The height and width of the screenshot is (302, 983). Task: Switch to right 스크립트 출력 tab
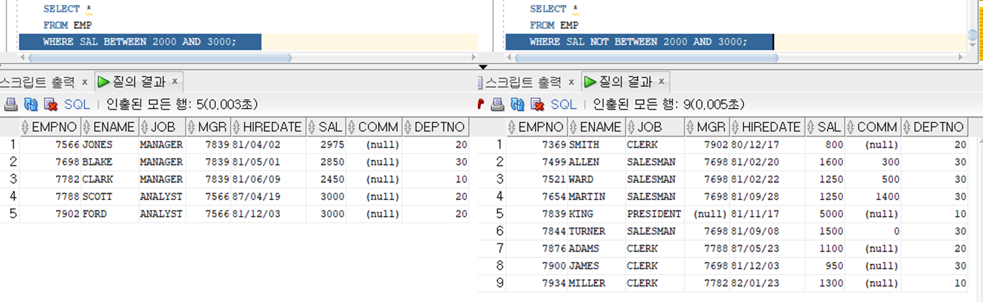pos(523,82)
